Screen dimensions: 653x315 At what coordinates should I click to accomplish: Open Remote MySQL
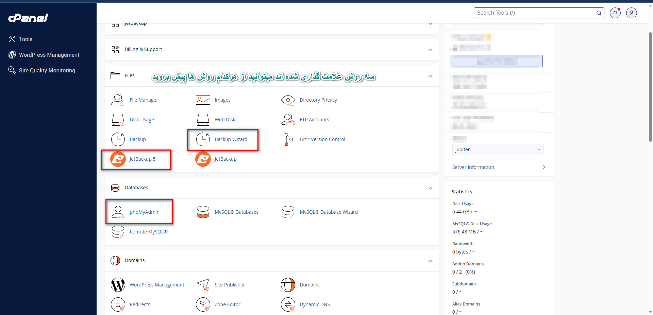pos(149,231)
